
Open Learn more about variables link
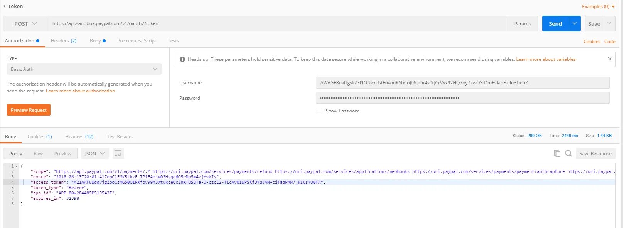(546, 59)
